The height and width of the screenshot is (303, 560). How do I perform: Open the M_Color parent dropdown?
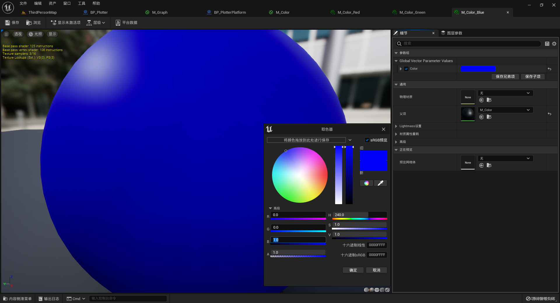pos(505,110)
